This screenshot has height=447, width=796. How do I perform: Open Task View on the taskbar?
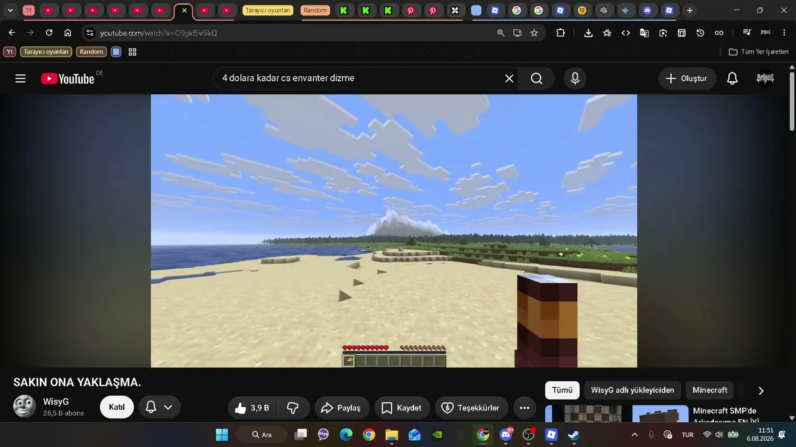(x=301, y=435)
